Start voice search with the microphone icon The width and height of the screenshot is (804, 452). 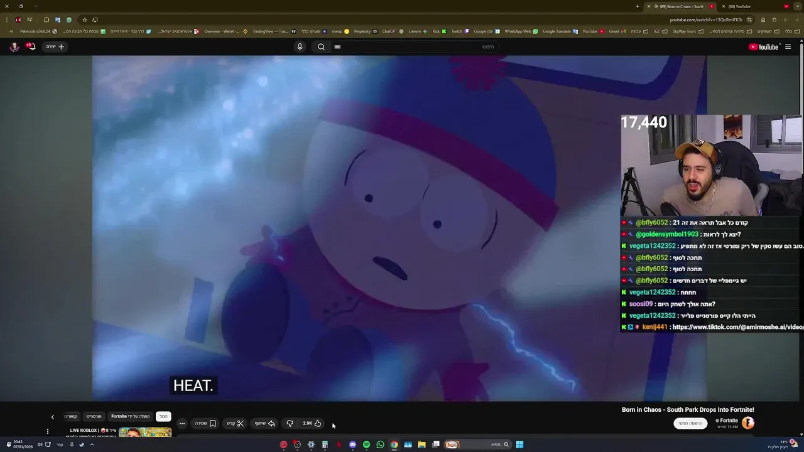(x=300, y=46)
